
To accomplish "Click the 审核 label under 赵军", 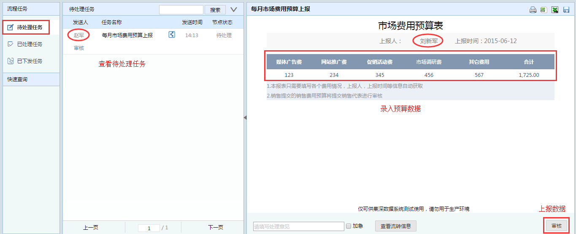I will click(79, 48).
